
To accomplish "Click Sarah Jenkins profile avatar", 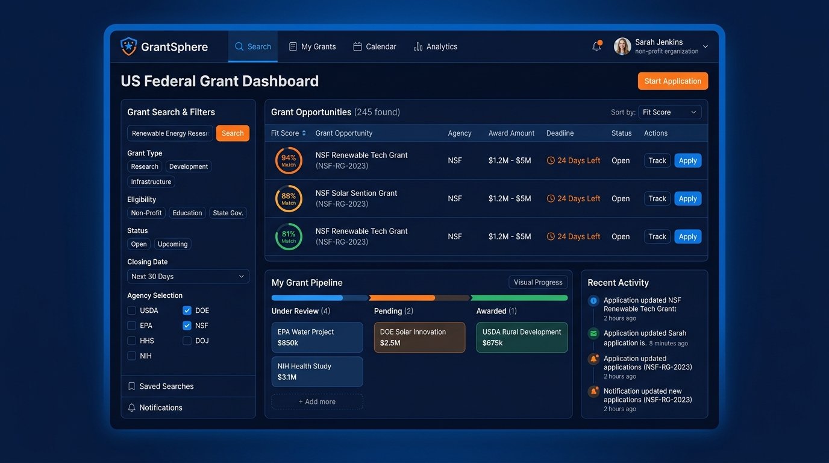I will pyautogui.click(x=622, y=46).
